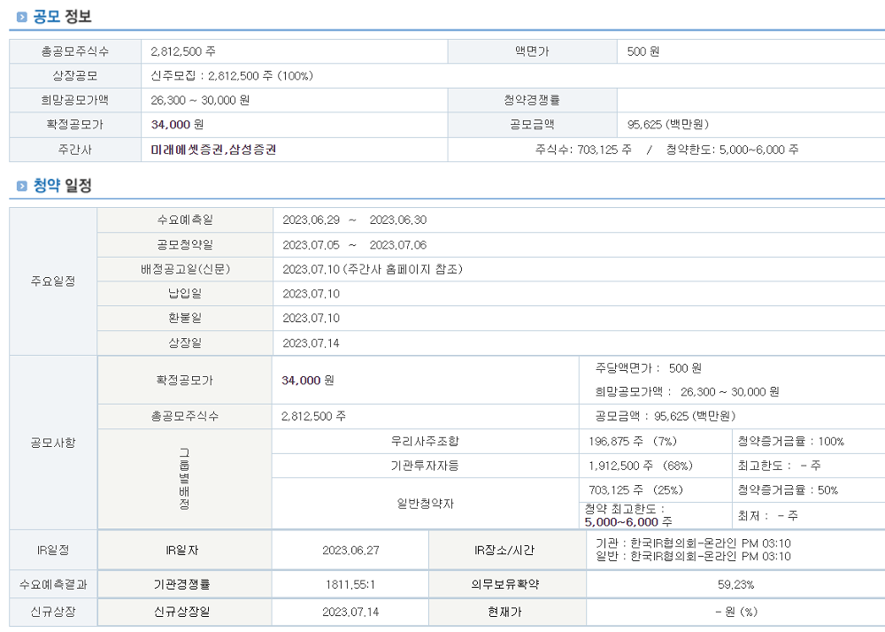The image size is (885, 632).
Task: Click the arrow icon beside 공모 정보 heading
Action: (x=22, y=17)
